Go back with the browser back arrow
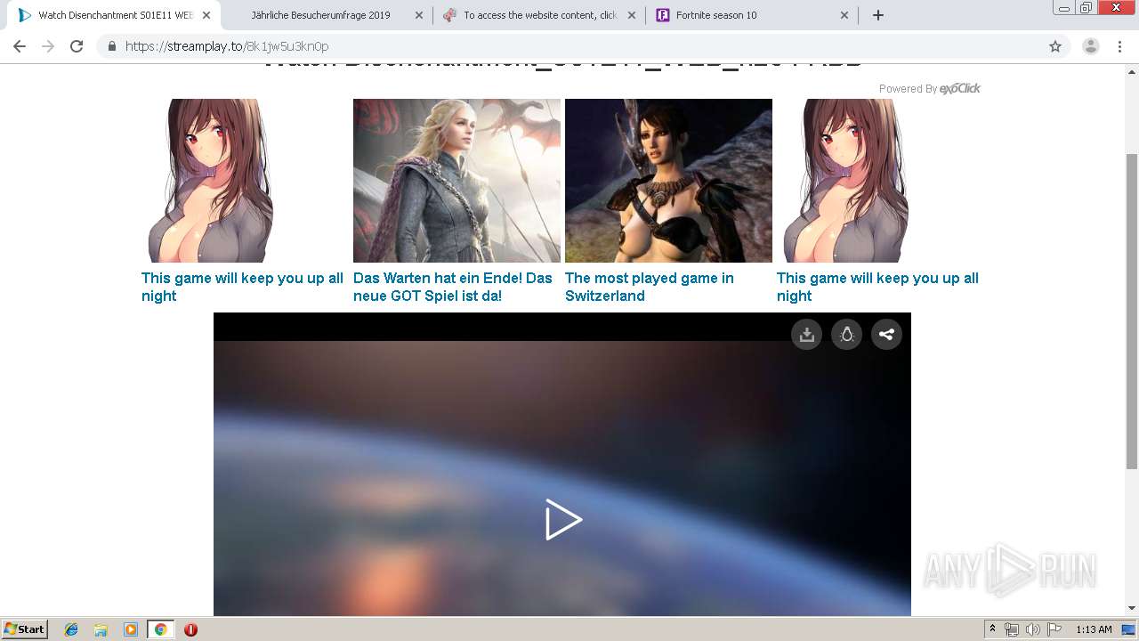This screenshot has height=641, width=1139. click(x=20, y=46)
